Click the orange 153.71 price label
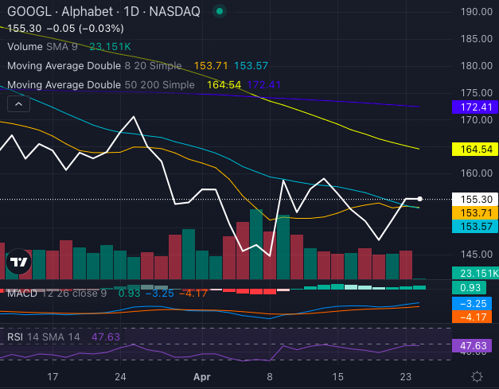This screenshot has width=499, height=389. coord(474,213)
